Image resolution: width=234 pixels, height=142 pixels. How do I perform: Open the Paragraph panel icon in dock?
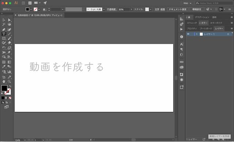pyautogui.click(x=181, y=49)
